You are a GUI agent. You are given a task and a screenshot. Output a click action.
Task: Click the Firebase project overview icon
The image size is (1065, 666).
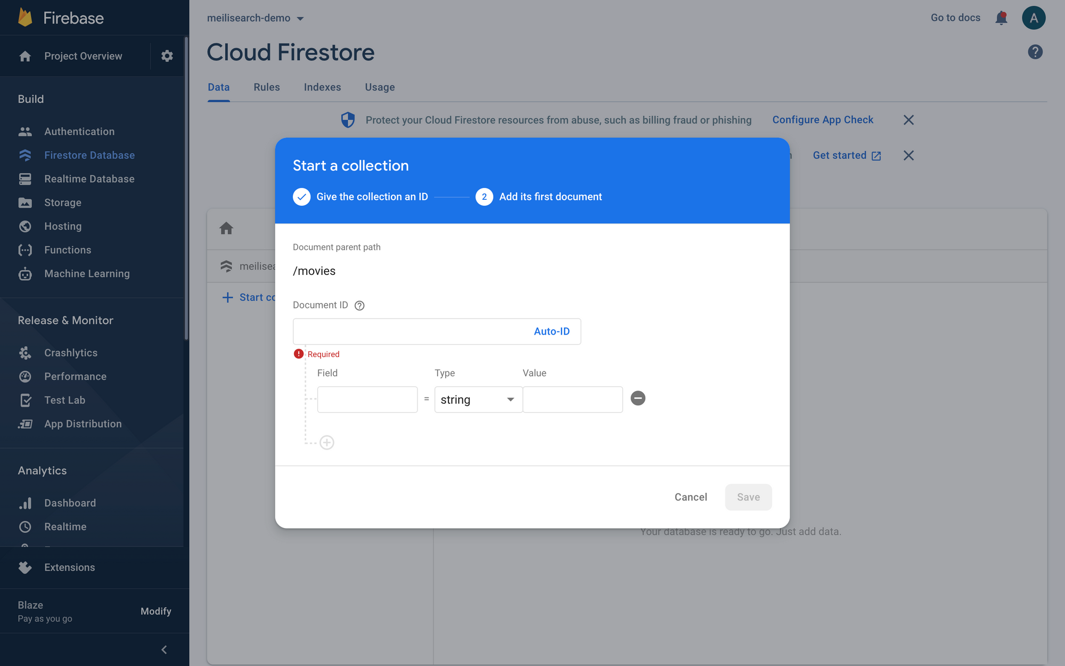coord(24,55)
